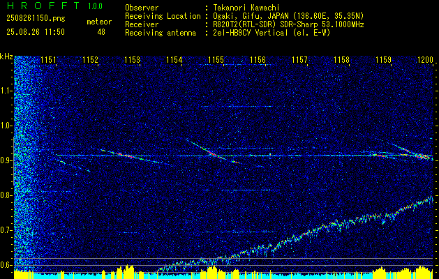
Task: Click the 1.0 kHz axis label
Action: 6,126
